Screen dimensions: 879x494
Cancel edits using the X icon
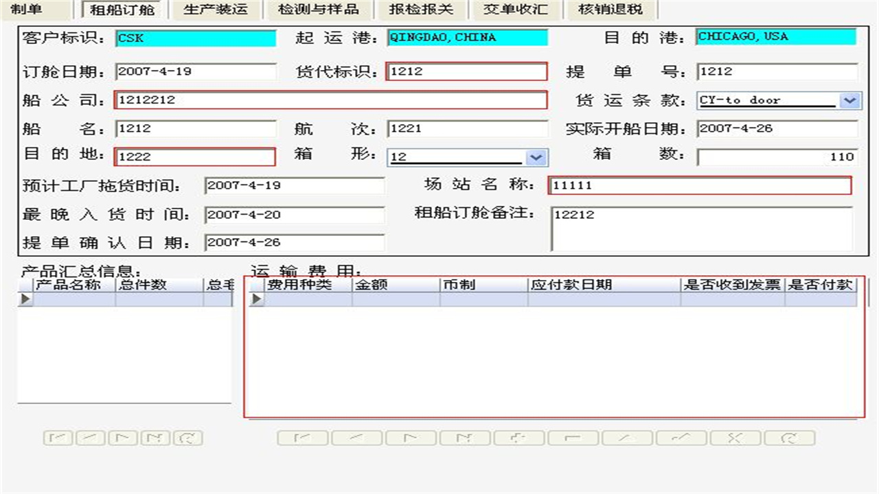pos(734,437)
